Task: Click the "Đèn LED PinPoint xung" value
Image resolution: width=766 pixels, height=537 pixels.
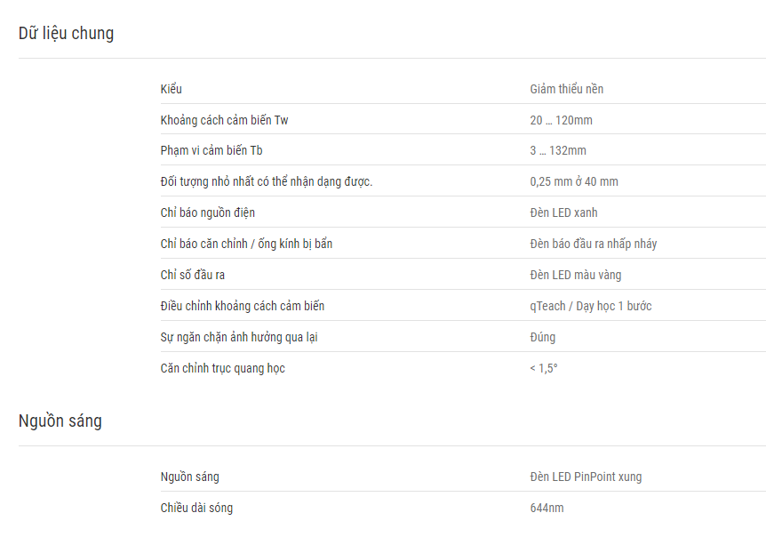Action: [586, 477]
